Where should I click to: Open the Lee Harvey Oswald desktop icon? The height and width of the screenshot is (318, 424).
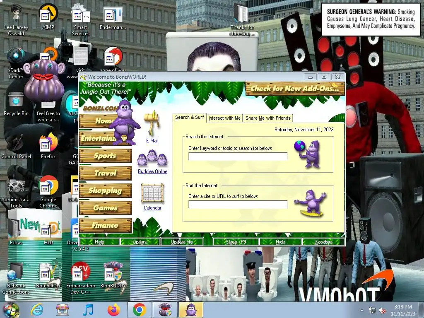point(16,19)
